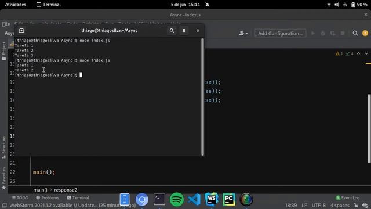Open the Project tool window sidebar tab
Screen dimensions: 371x209
pyautogui.click(x=4, y=51)
